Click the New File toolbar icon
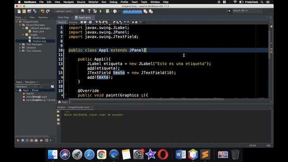The image size is (288, 162). pos(19,11)
